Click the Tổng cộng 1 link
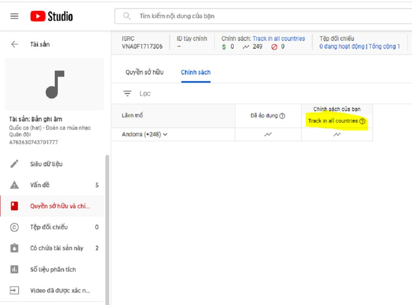The width and height of the screenshot is (412, 305). point(384,47)
